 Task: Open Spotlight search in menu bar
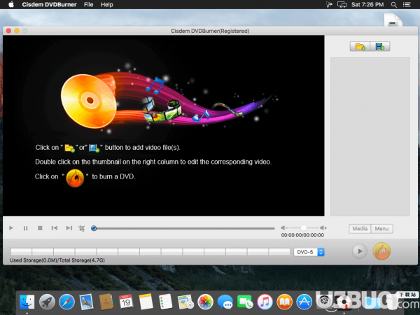click(393, 5)
